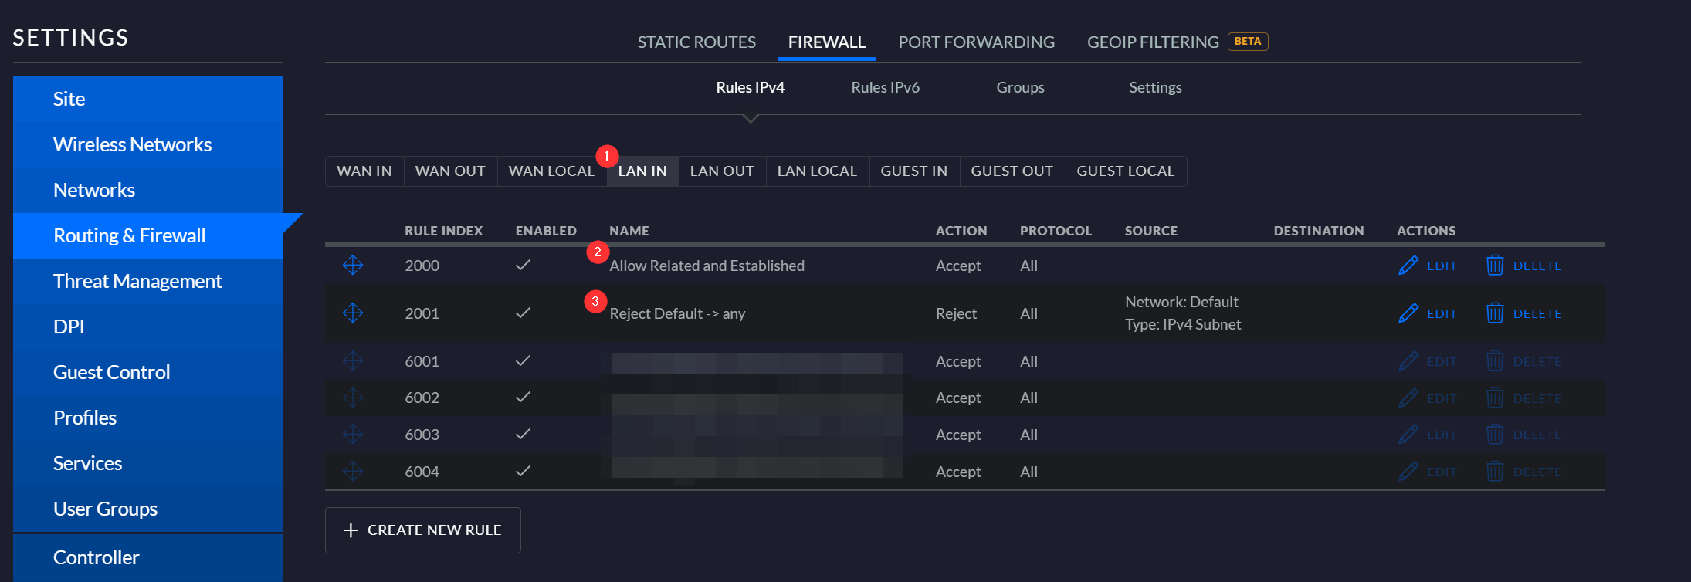The width and height of the screenshot is (1691, 582).
Task: Select the GUEST LOCAL rule set
Action: [1125, 171]
